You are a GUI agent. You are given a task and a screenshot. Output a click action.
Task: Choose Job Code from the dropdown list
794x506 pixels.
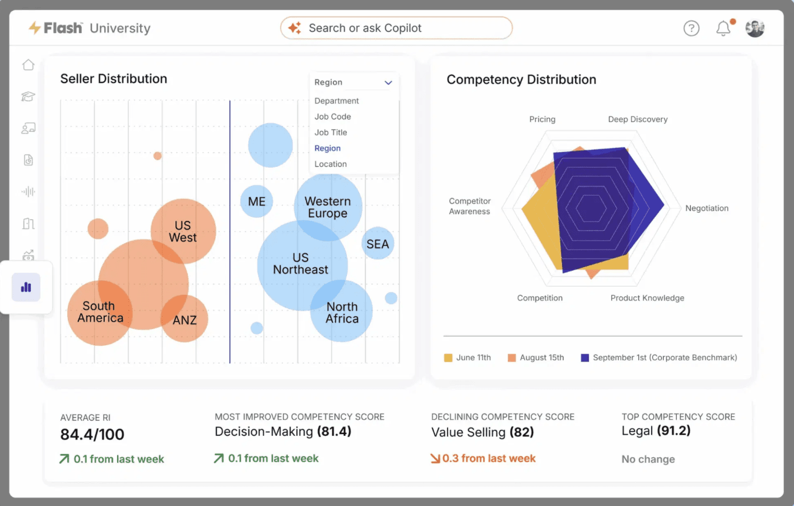coord(333,117)
